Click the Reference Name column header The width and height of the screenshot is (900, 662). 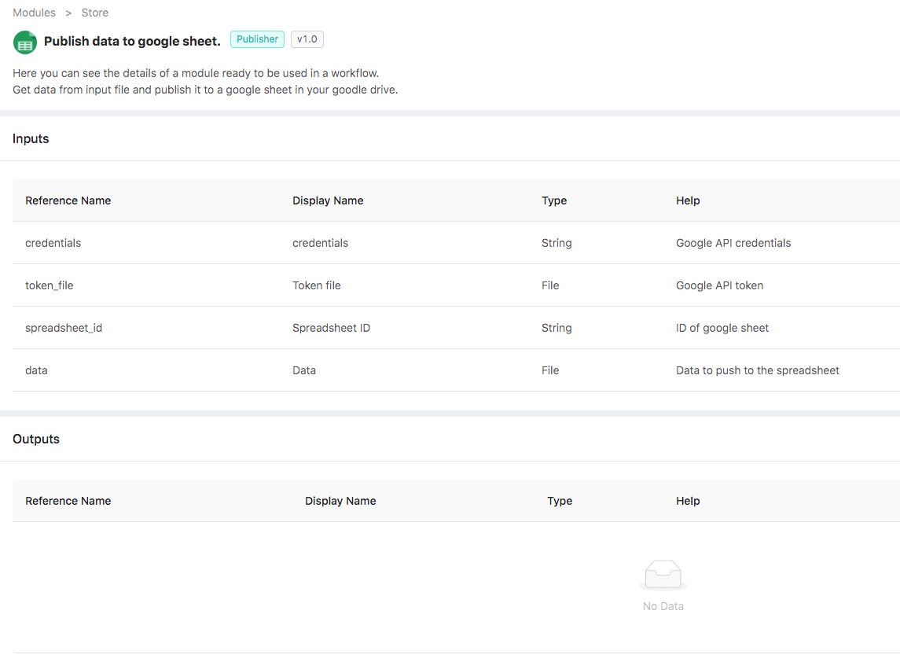(x=68, y=200)
